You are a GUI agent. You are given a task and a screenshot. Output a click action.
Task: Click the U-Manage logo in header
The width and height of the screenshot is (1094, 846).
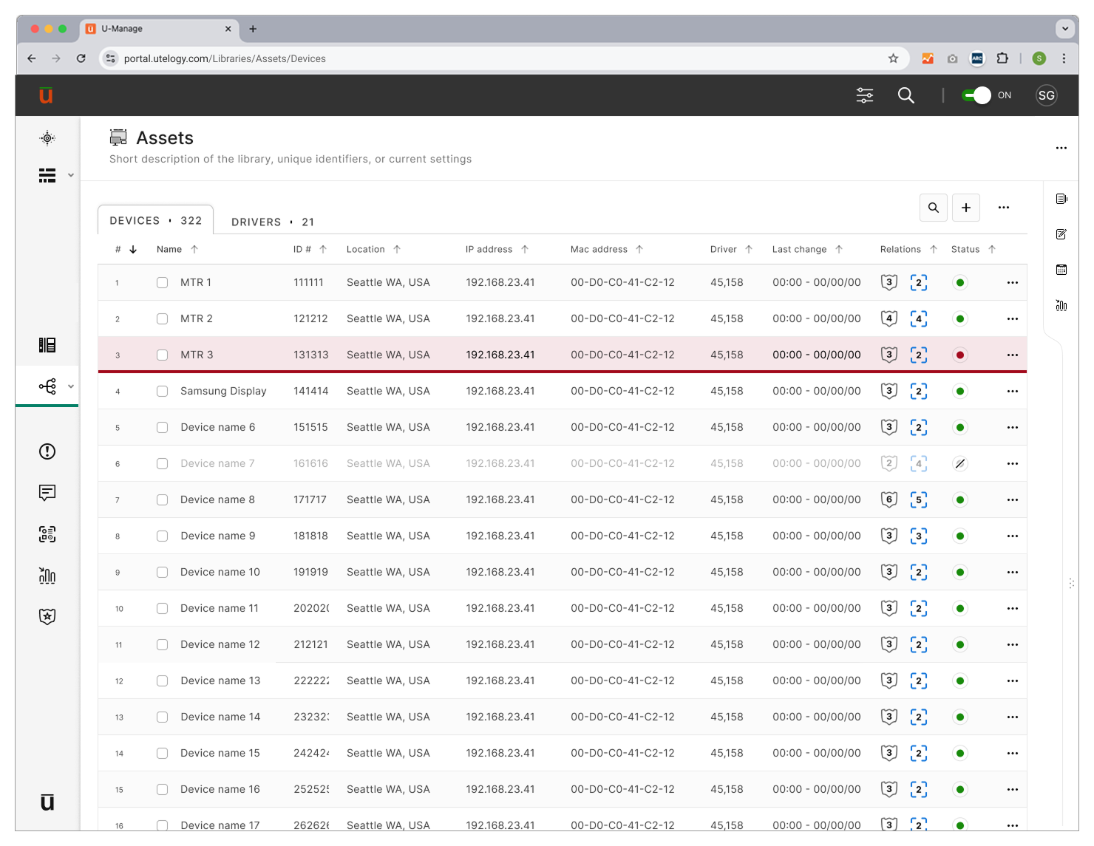coord(46,95)
